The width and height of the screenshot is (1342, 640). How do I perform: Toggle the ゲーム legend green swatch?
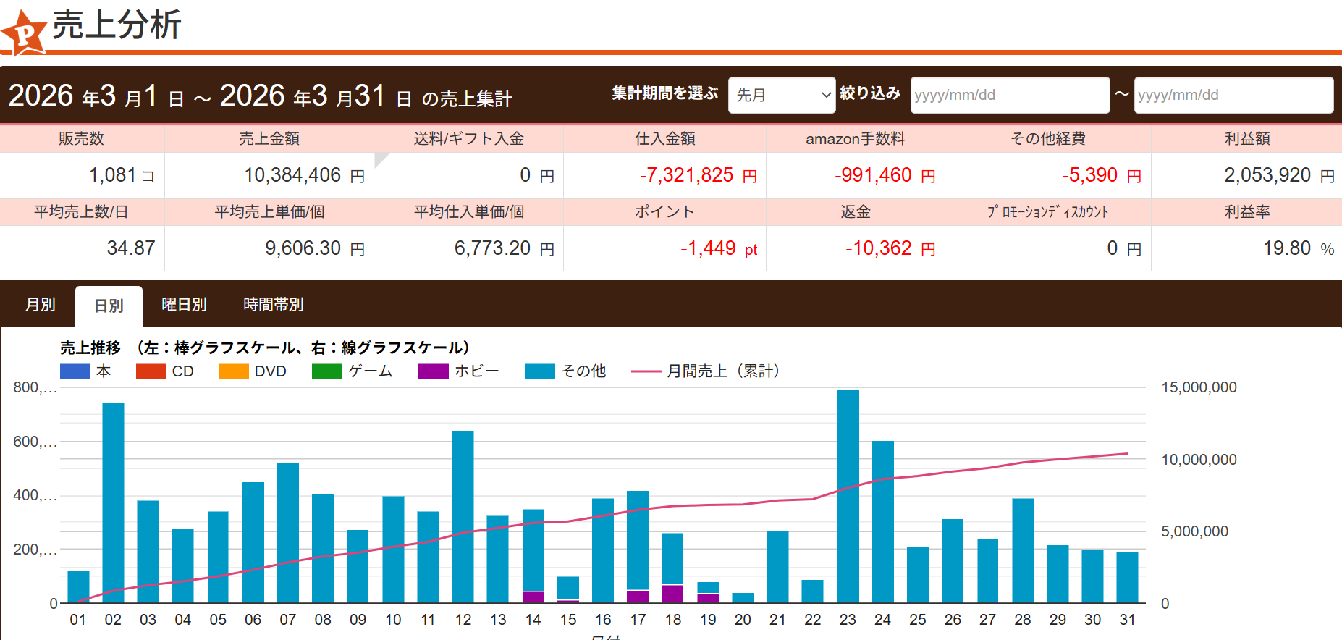(326, 371)
